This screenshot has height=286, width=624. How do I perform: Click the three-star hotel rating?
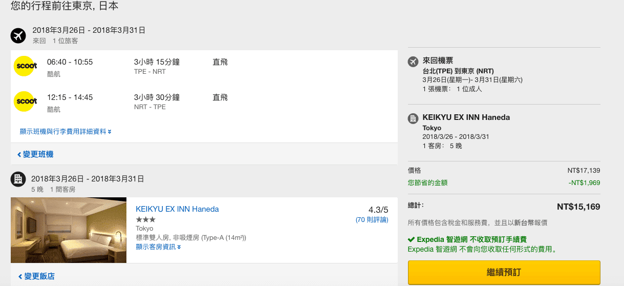(145, 219)
